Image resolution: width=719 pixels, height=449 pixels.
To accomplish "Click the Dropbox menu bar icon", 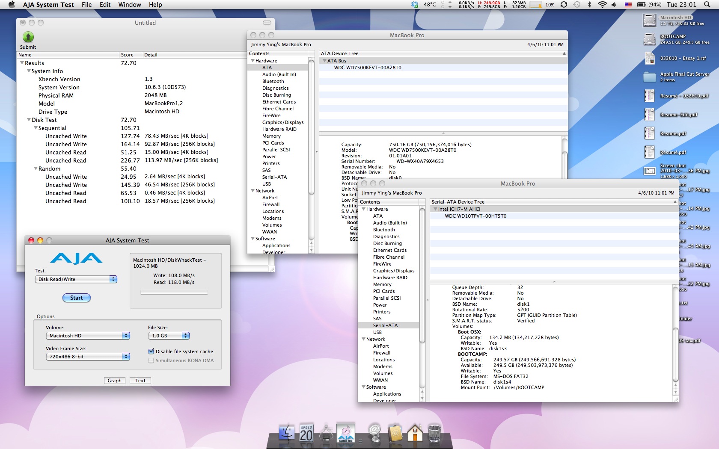I will [x=414, y=5].
